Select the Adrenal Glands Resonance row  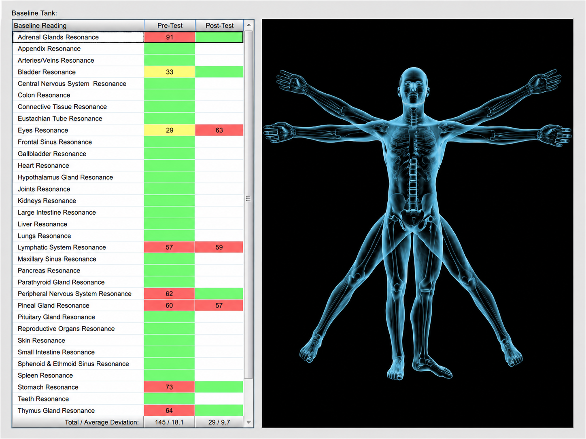128,37
